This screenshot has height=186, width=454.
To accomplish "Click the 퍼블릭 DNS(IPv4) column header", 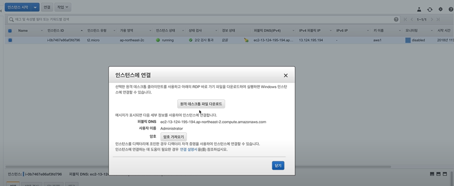I will point(267,31).
